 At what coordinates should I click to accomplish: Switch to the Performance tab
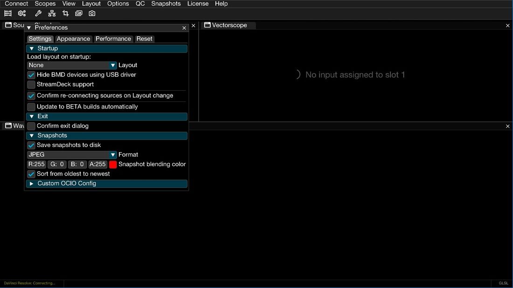[113, 39]
